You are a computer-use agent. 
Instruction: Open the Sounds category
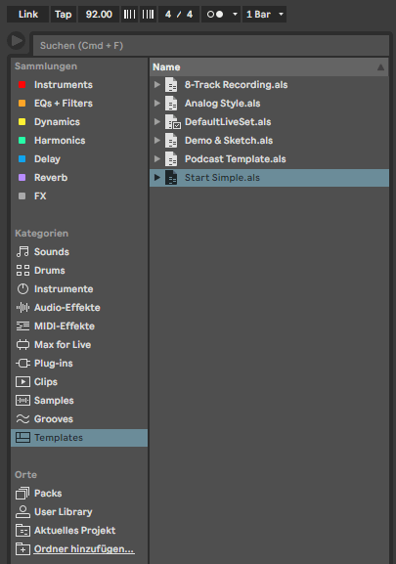pyautogui.click(x=52, y=252)
